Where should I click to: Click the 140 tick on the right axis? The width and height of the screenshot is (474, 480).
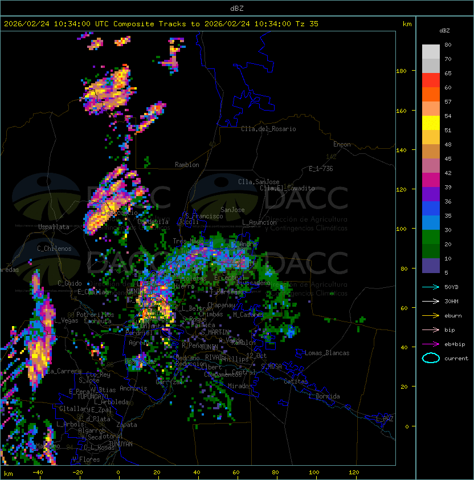[401, 150]
